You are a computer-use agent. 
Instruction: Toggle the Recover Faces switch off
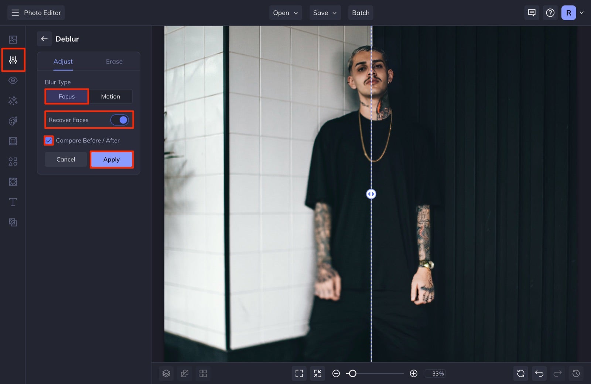click(x=120, y=120)
